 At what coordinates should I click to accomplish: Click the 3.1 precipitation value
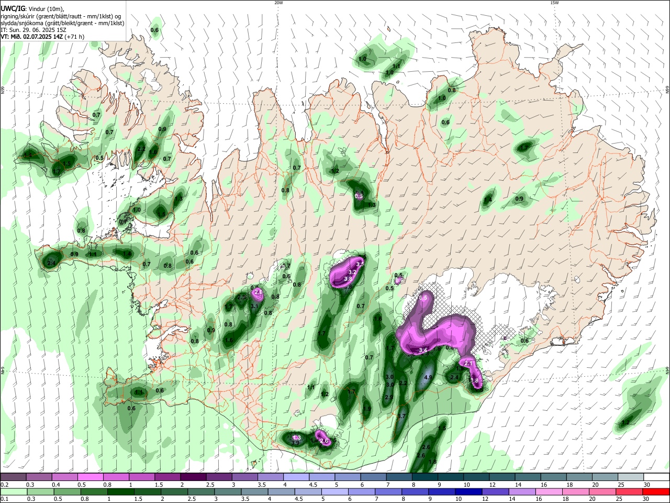[x=255, y=307]
